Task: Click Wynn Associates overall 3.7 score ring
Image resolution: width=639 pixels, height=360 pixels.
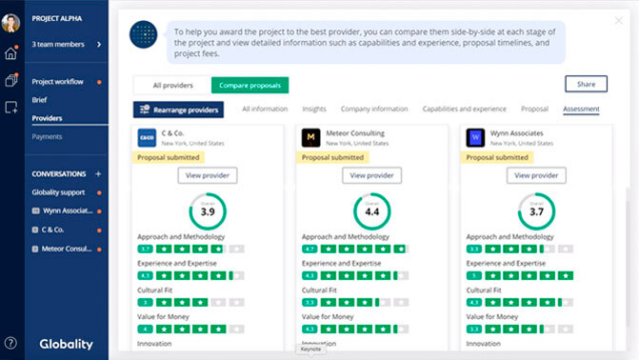Action: pos(536,211)
